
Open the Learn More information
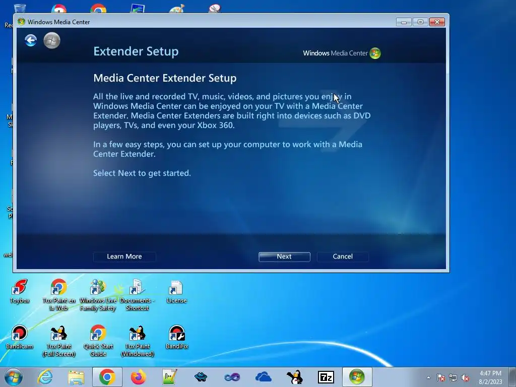124,256
